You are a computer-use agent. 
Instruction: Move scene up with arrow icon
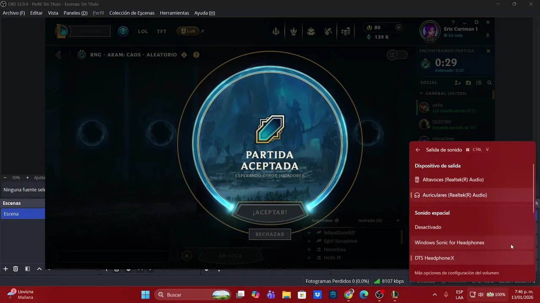pyautogui.click(x=39, y=269)
